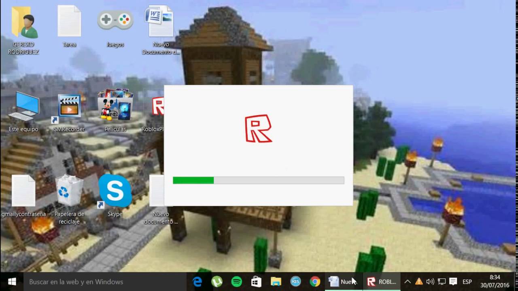Open the Action Center notifications icon

pyautogui.click(x=453, y=282)
